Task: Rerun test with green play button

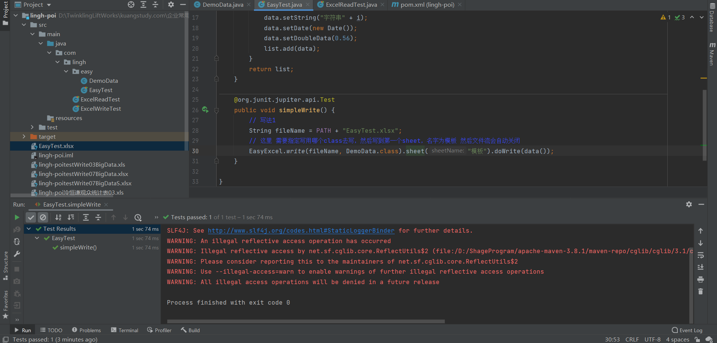Action: coord(17,217)
